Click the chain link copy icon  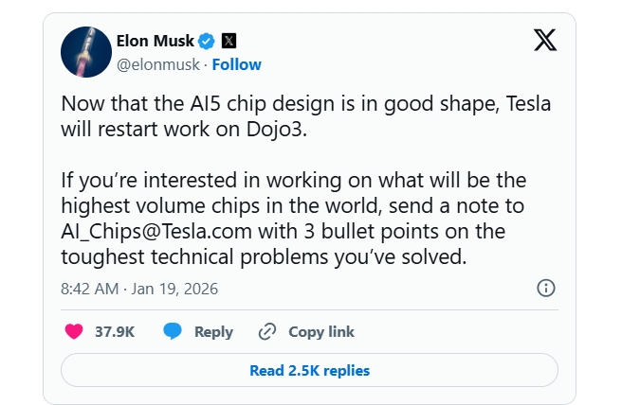(267, 331)
